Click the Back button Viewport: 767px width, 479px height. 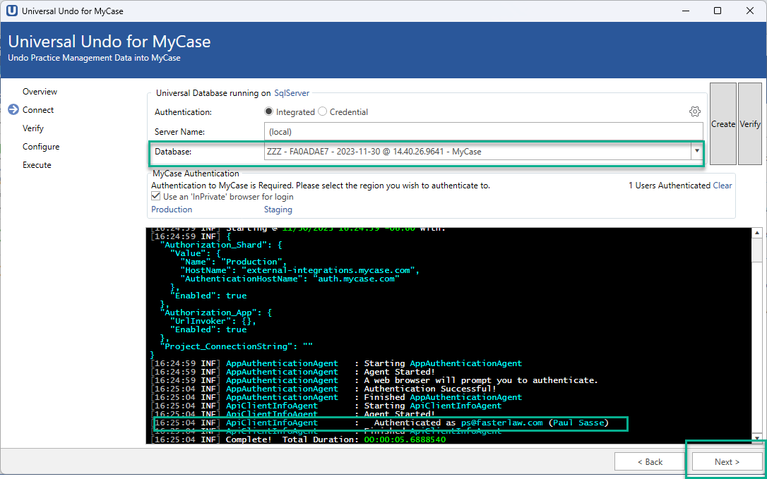(650, 461)
